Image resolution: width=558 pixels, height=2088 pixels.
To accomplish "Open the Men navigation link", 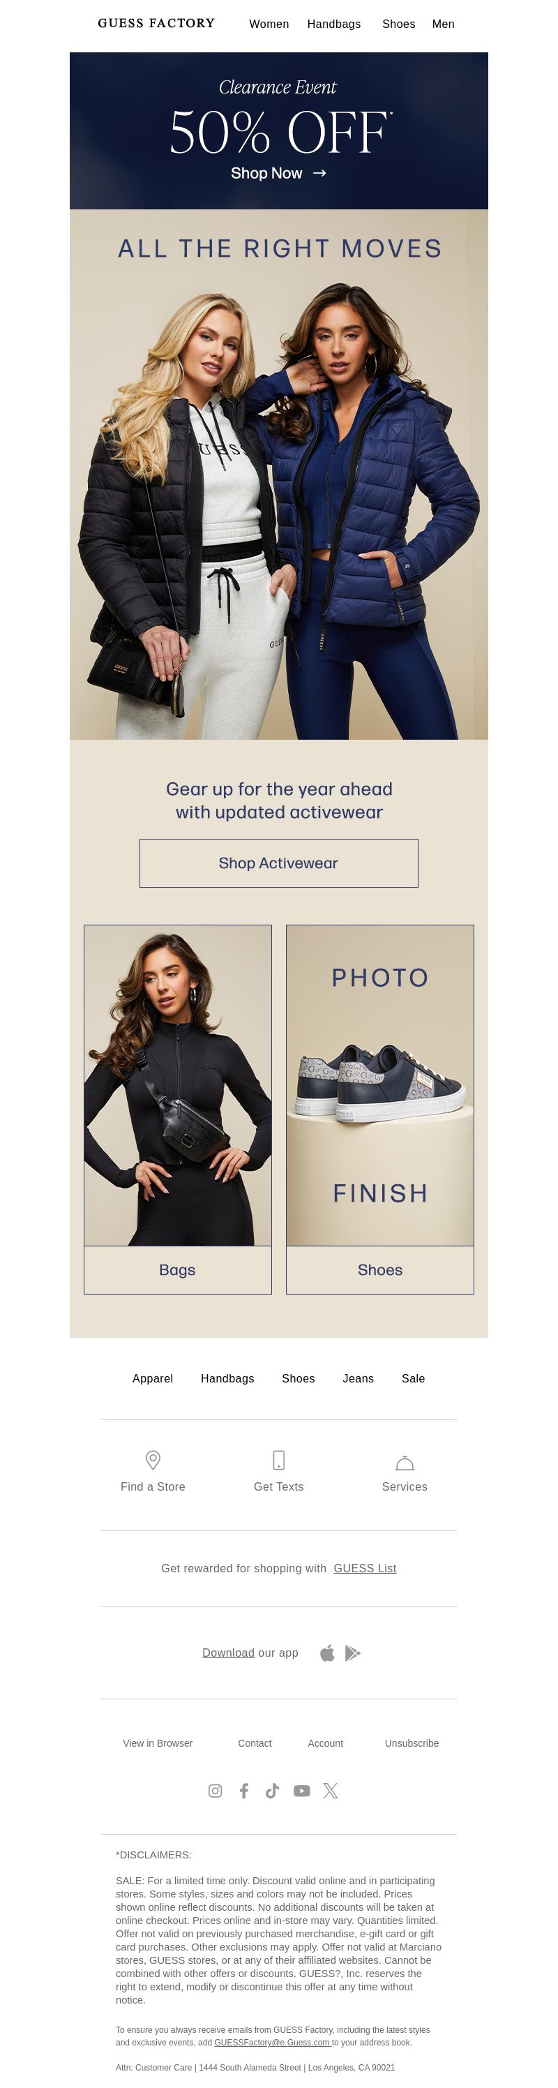I will [x=443, y=24].
